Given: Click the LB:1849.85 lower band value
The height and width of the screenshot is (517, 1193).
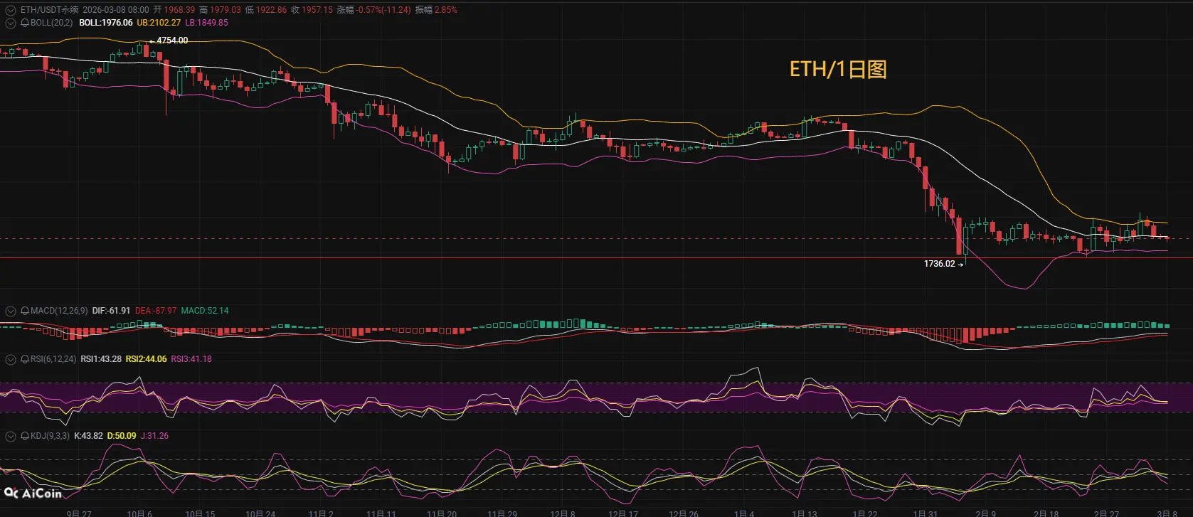Looking at the screenshot, I should pyautogui.click(x=206, y=23).
